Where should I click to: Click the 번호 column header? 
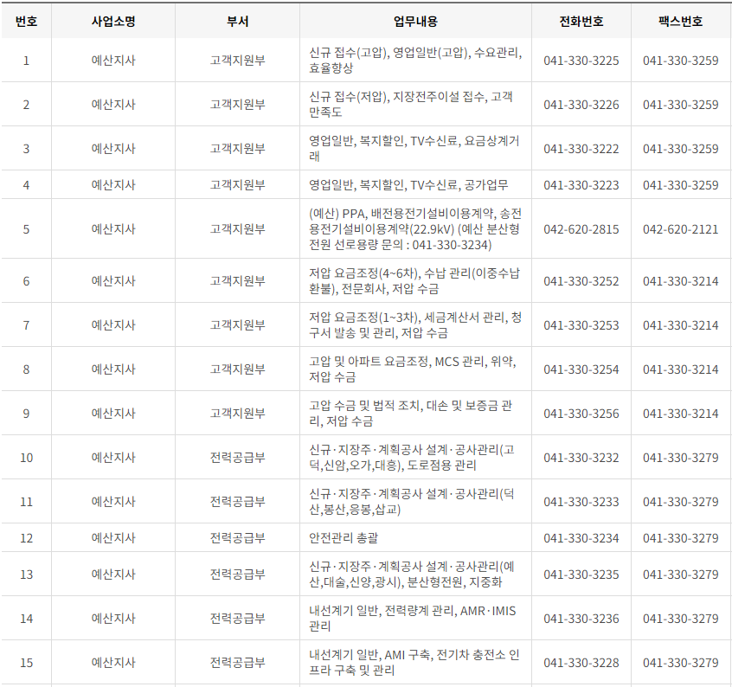click(27, 22)
